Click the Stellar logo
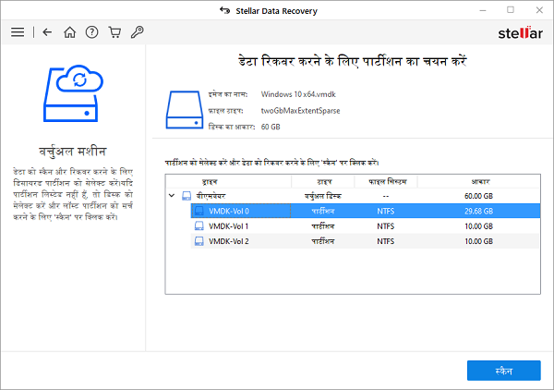 click(520, 33)
